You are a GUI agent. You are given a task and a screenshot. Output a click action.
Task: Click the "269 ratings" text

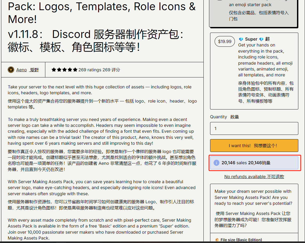[x=90, y=70]
